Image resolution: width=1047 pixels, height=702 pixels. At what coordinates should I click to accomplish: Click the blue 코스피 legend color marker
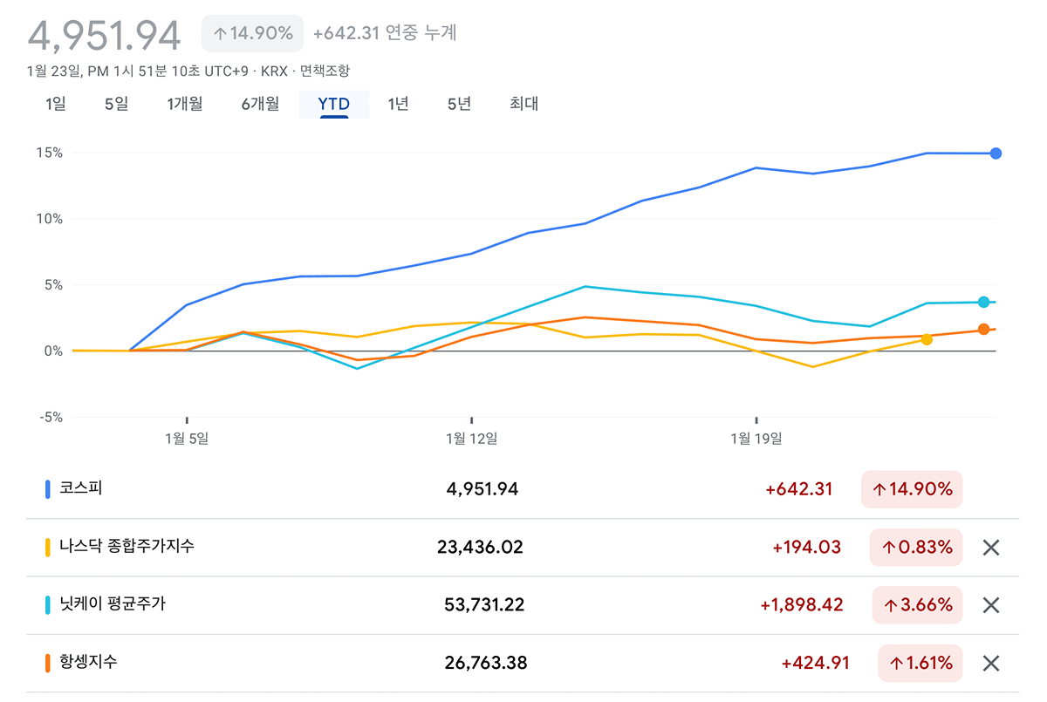(x=47, y=489)
